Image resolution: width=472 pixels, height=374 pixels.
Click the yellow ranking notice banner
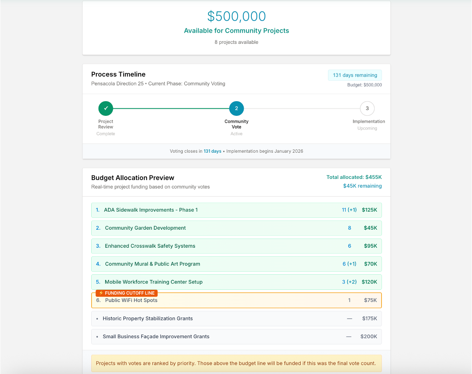pyautogui.click(x=236, y=363)
